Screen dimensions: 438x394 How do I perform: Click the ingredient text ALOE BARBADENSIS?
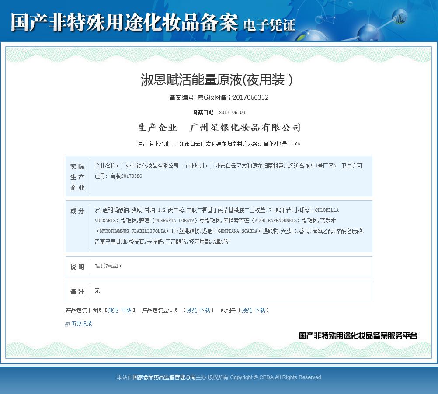tap(276, 221)
